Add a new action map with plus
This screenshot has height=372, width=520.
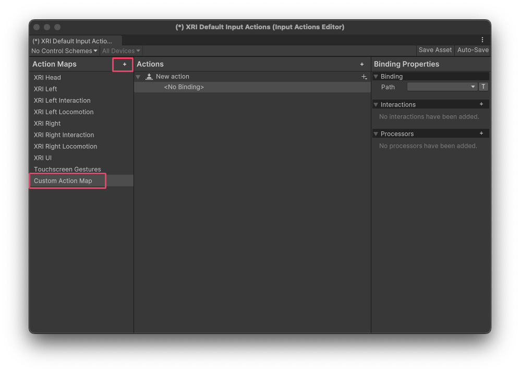tap(124, 64)
